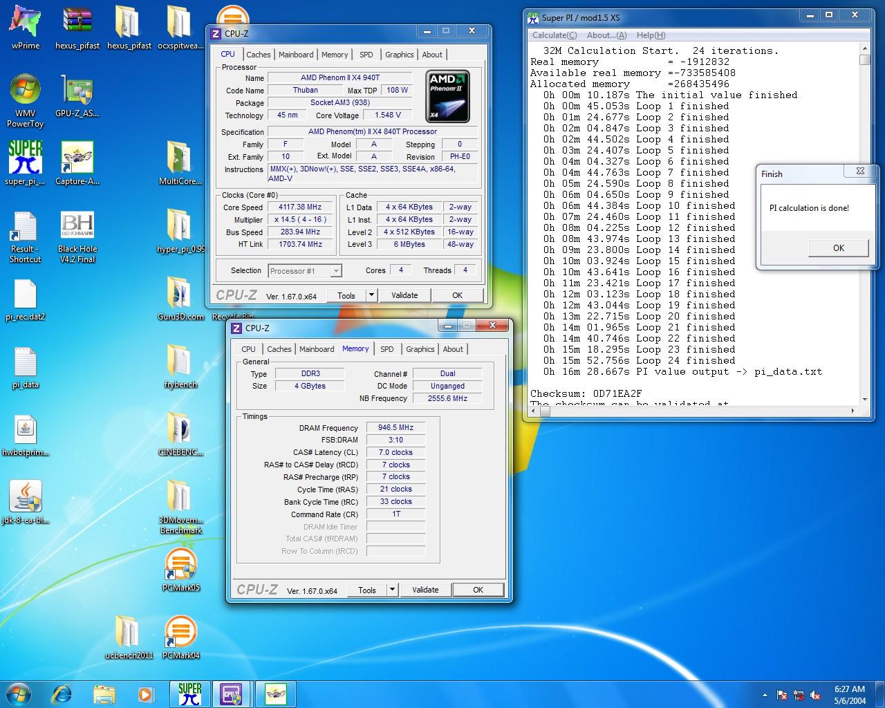
Task: Open Internet Explorer from the taskbar
Action: (x=62, y=693)
